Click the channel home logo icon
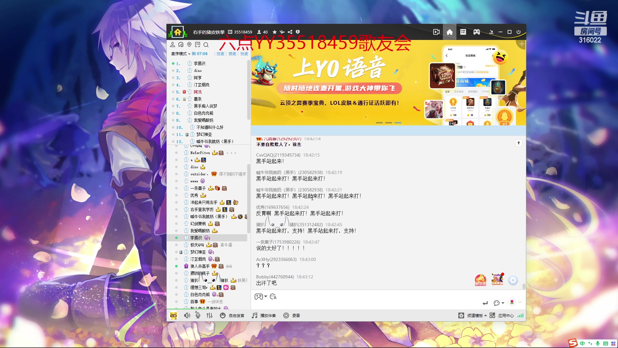This screenshot has height=348, width=618. [x=177, y=32]
